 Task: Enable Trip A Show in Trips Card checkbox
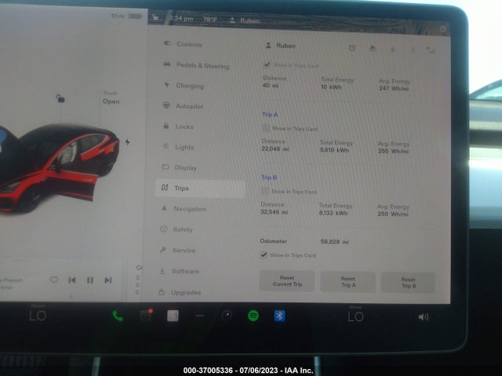tap(265, 128)
